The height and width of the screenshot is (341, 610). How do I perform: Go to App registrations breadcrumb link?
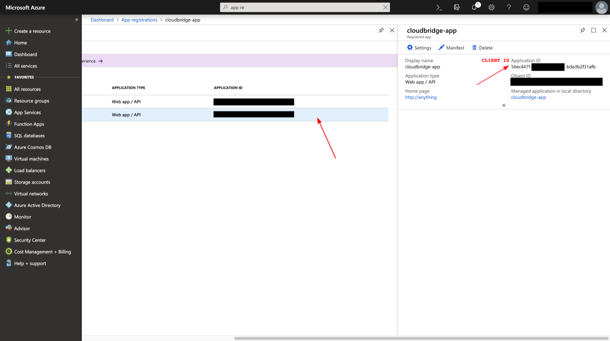click(x=139, y=20)
